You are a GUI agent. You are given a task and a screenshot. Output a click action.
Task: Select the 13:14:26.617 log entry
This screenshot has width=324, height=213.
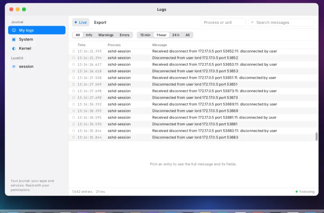pos(193,64)
